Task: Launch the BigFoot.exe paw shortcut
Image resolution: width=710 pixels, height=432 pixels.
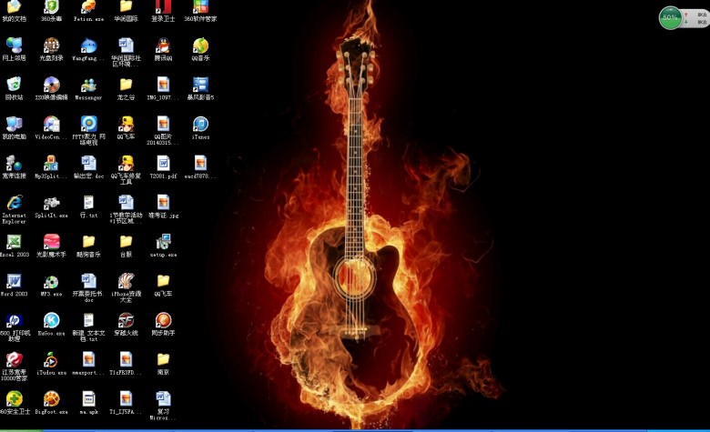Action: tap(51, 398)
